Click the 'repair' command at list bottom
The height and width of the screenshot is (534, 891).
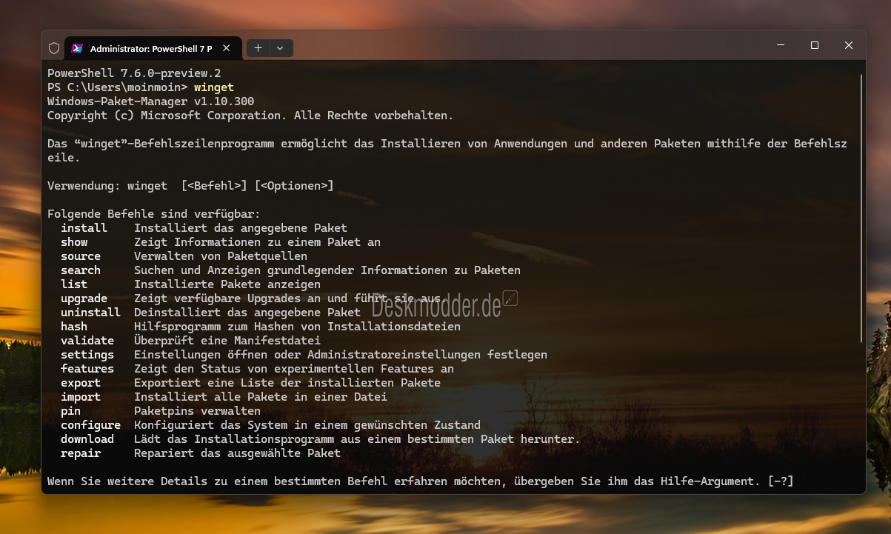[81, 453]
